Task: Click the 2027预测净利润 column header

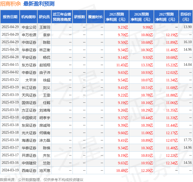Action: [x=166, y=17]
